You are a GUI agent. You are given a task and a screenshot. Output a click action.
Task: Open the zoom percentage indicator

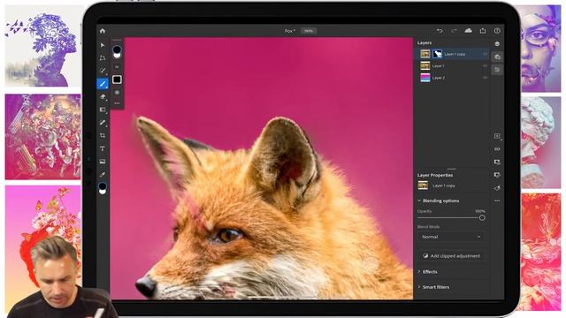point(309,31)
